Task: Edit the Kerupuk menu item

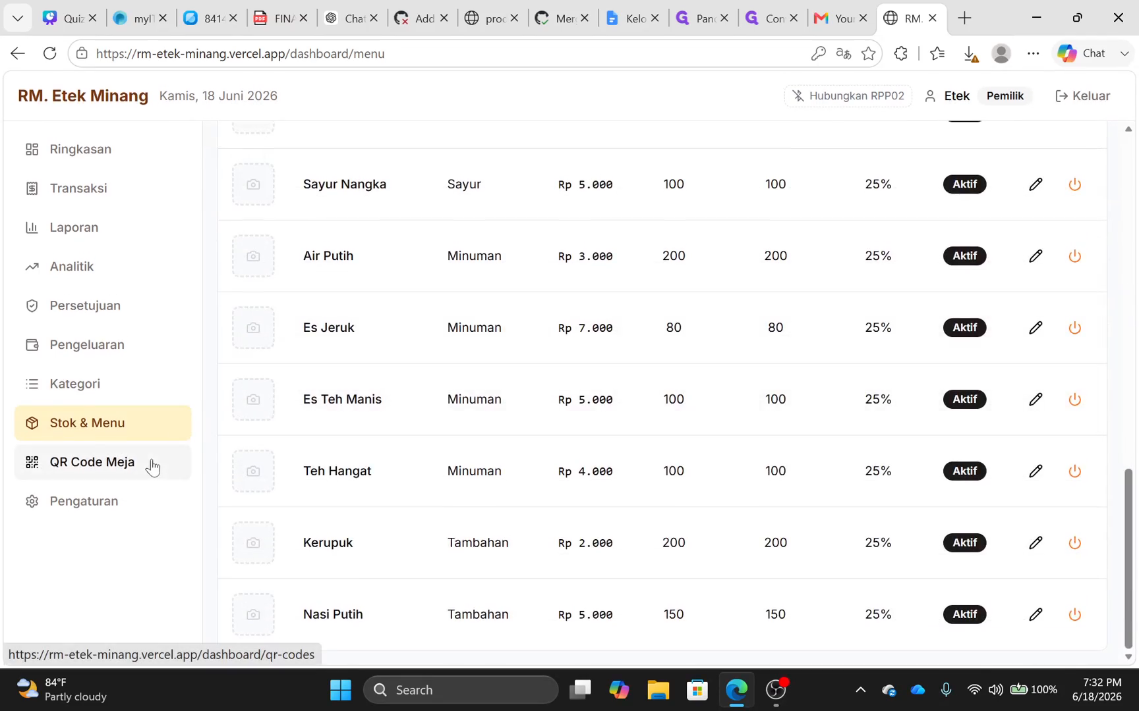Action: (1036, 543)
